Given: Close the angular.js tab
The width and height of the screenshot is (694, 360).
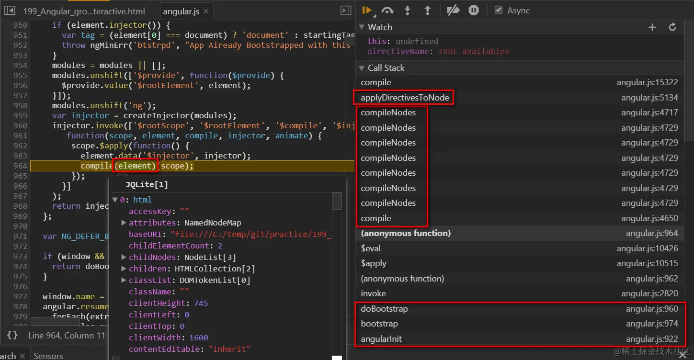Looking at the screenshot, I should click(205, 11).
